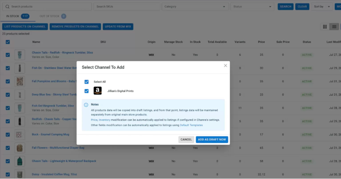Open Chasin Tails - Redfish - Ringneck Tumbler link

pyautogui.click(x=62, y=53)
